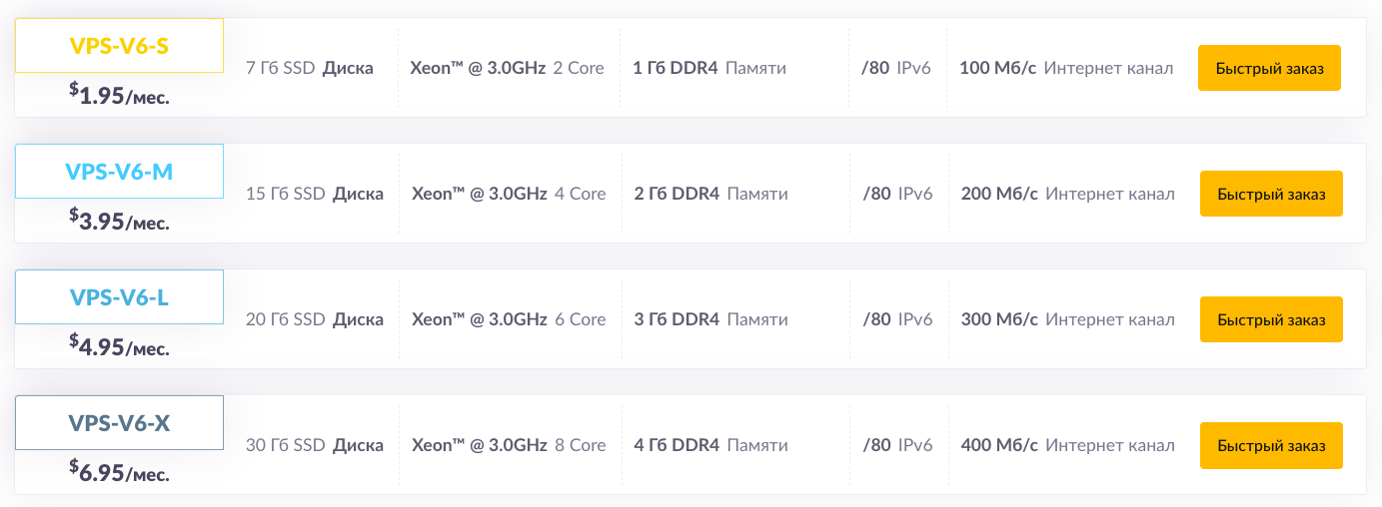This screenshot has height=507, width=1382.
Task: Click the Xeon 3.0GHz 8 Core spec
Action: (509, 445)
